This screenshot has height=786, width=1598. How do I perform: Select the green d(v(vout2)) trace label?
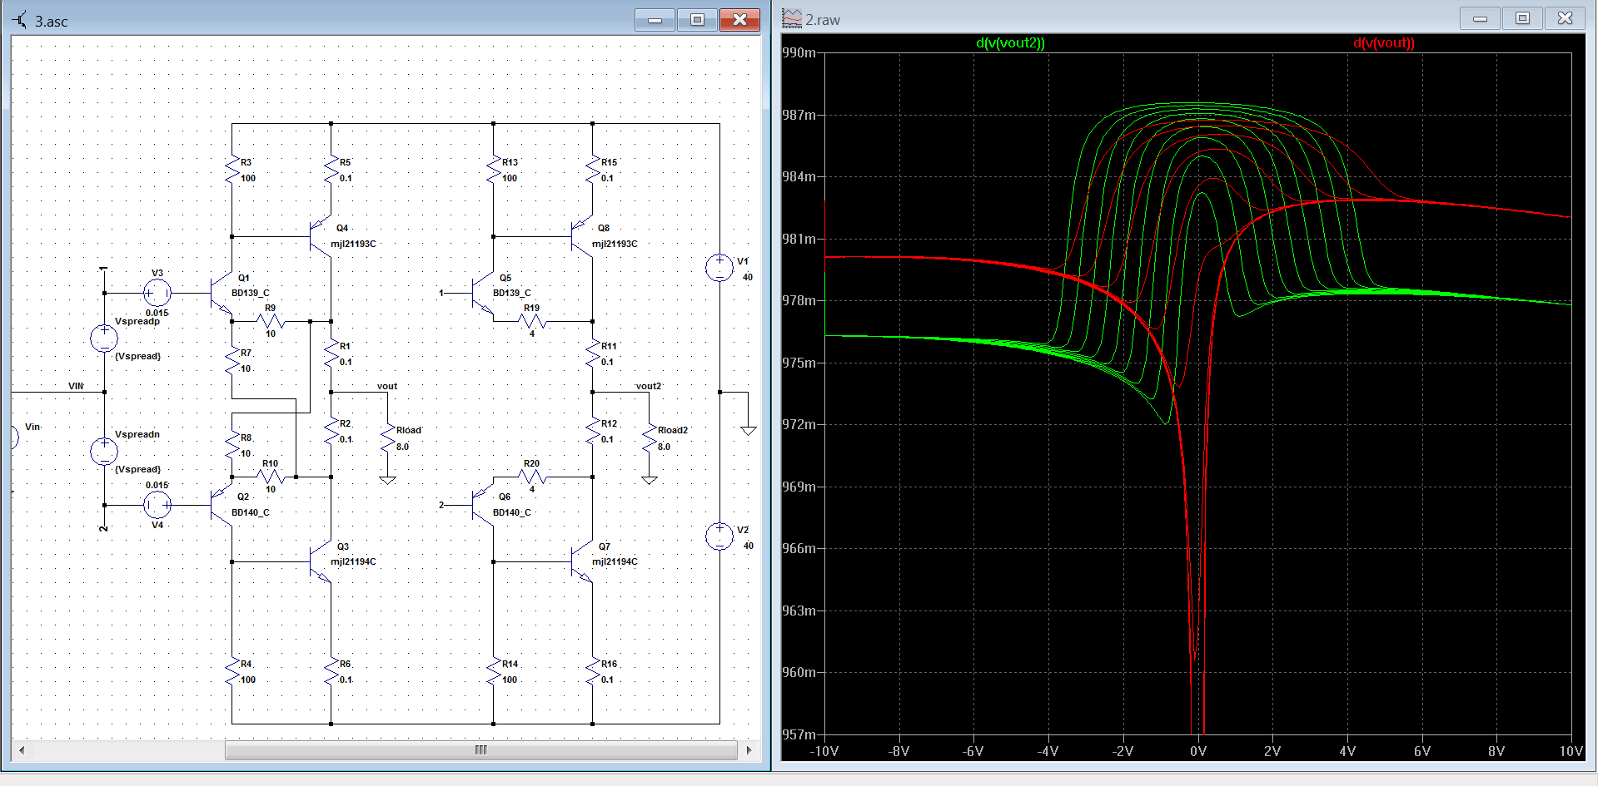(x=1010, y=43)
